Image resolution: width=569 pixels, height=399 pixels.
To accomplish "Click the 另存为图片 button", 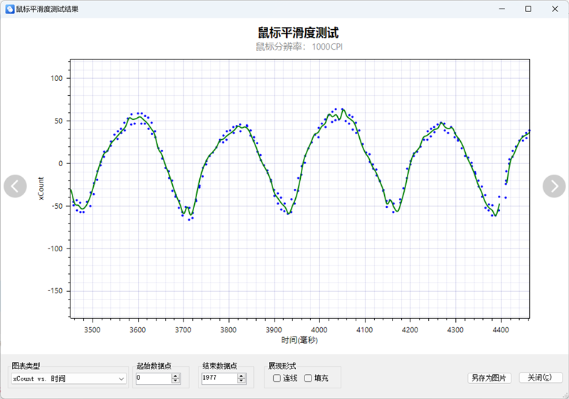I will point(489,378).
